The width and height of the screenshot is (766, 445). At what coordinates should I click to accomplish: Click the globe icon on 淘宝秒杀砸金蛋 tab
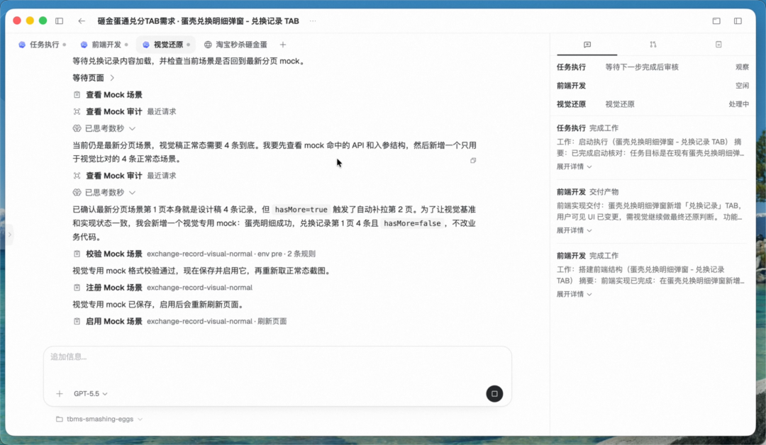coord(208,45)
